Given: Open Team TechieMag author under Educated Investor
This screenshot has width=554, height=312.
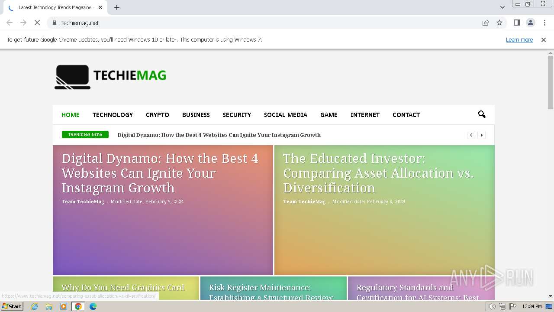Looking at the screenshot, I should pyautogui.click(x=304, y=201).
